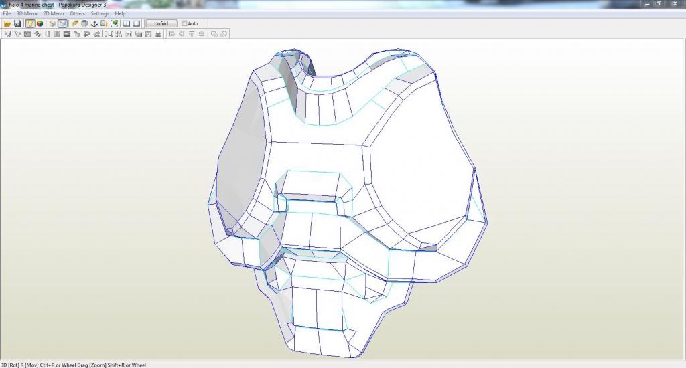Click the pointer-with-nodes tool icon

click(x=17, y=33)
